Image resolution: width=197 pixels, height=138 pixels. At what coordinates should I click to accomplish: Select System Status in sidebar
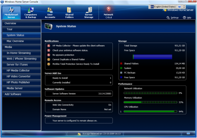pyautogui.click(x=21, y=35)
